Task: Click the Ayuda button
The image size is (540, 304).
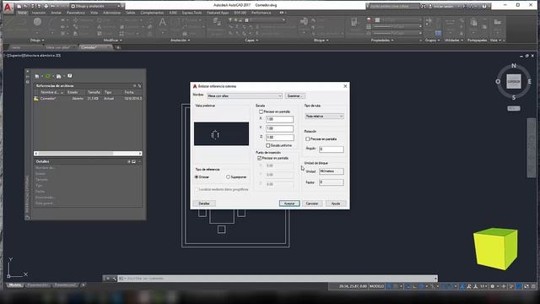Action: point(336,204)
